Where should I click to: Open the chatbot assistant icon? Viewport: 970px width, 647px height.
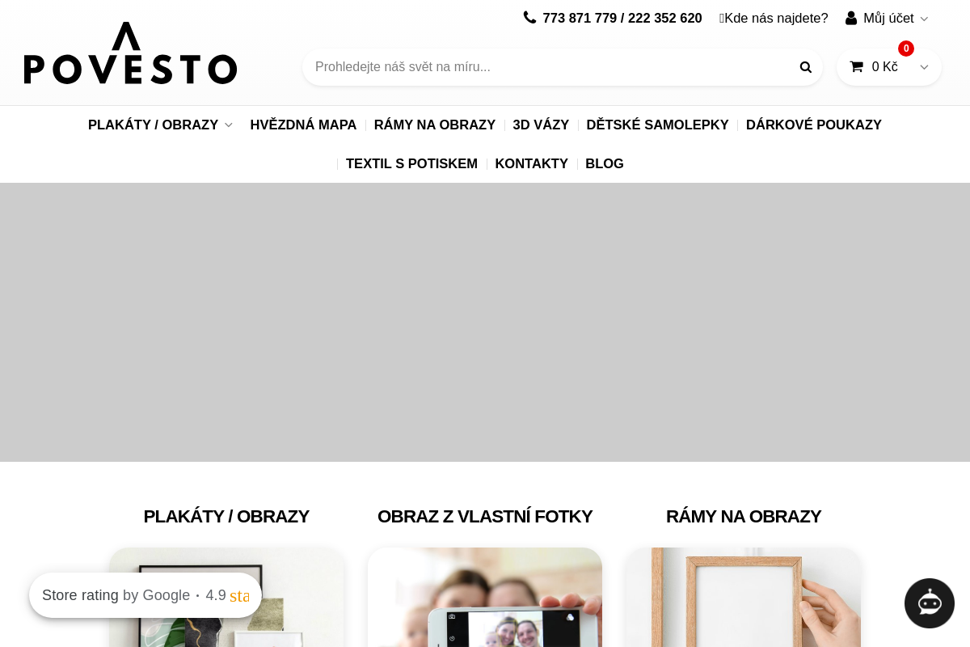point(930,603)
